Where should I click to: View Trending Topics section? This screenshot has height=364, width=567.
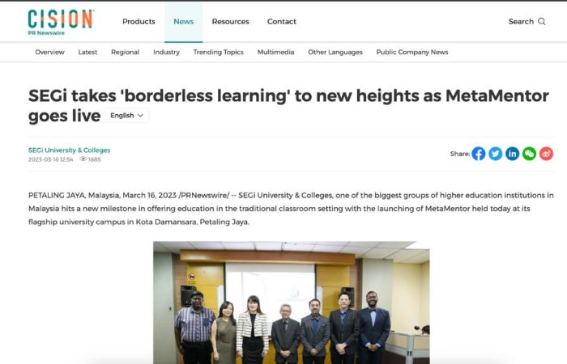pyautogui.click(x=219, y=53)
